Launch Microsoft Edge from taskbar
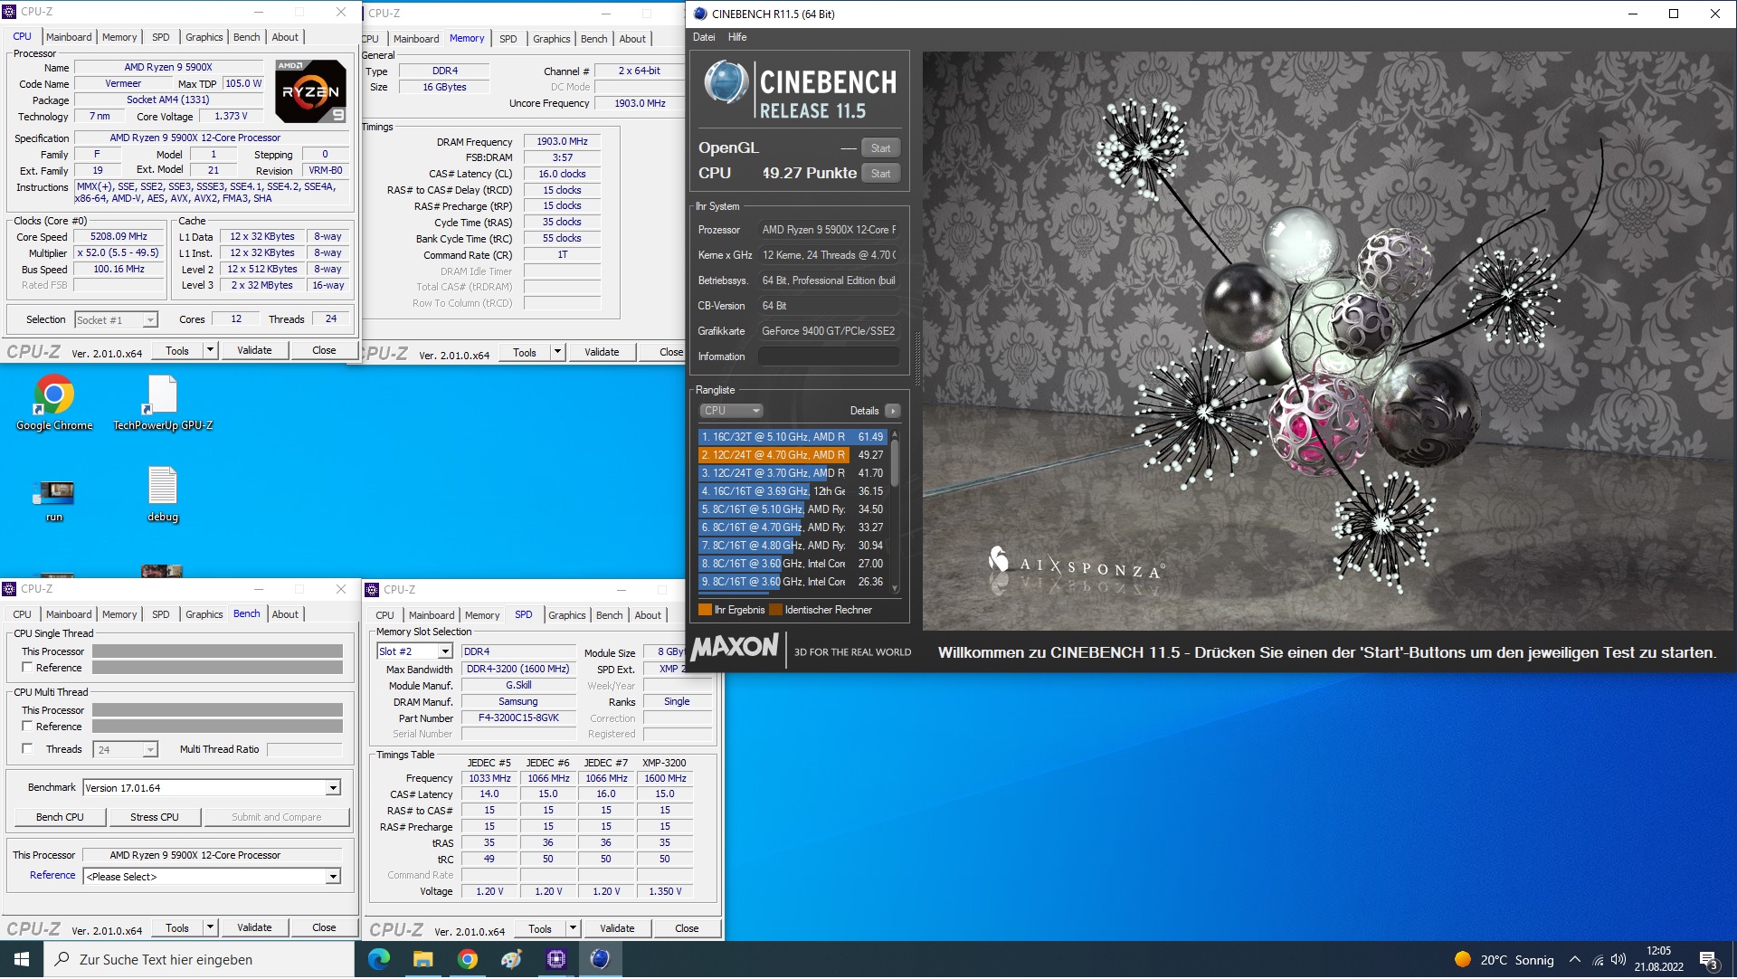Image resolution: width=1737 pixels, height=979 pixels. pyautogui.click(x=378, y=960)
